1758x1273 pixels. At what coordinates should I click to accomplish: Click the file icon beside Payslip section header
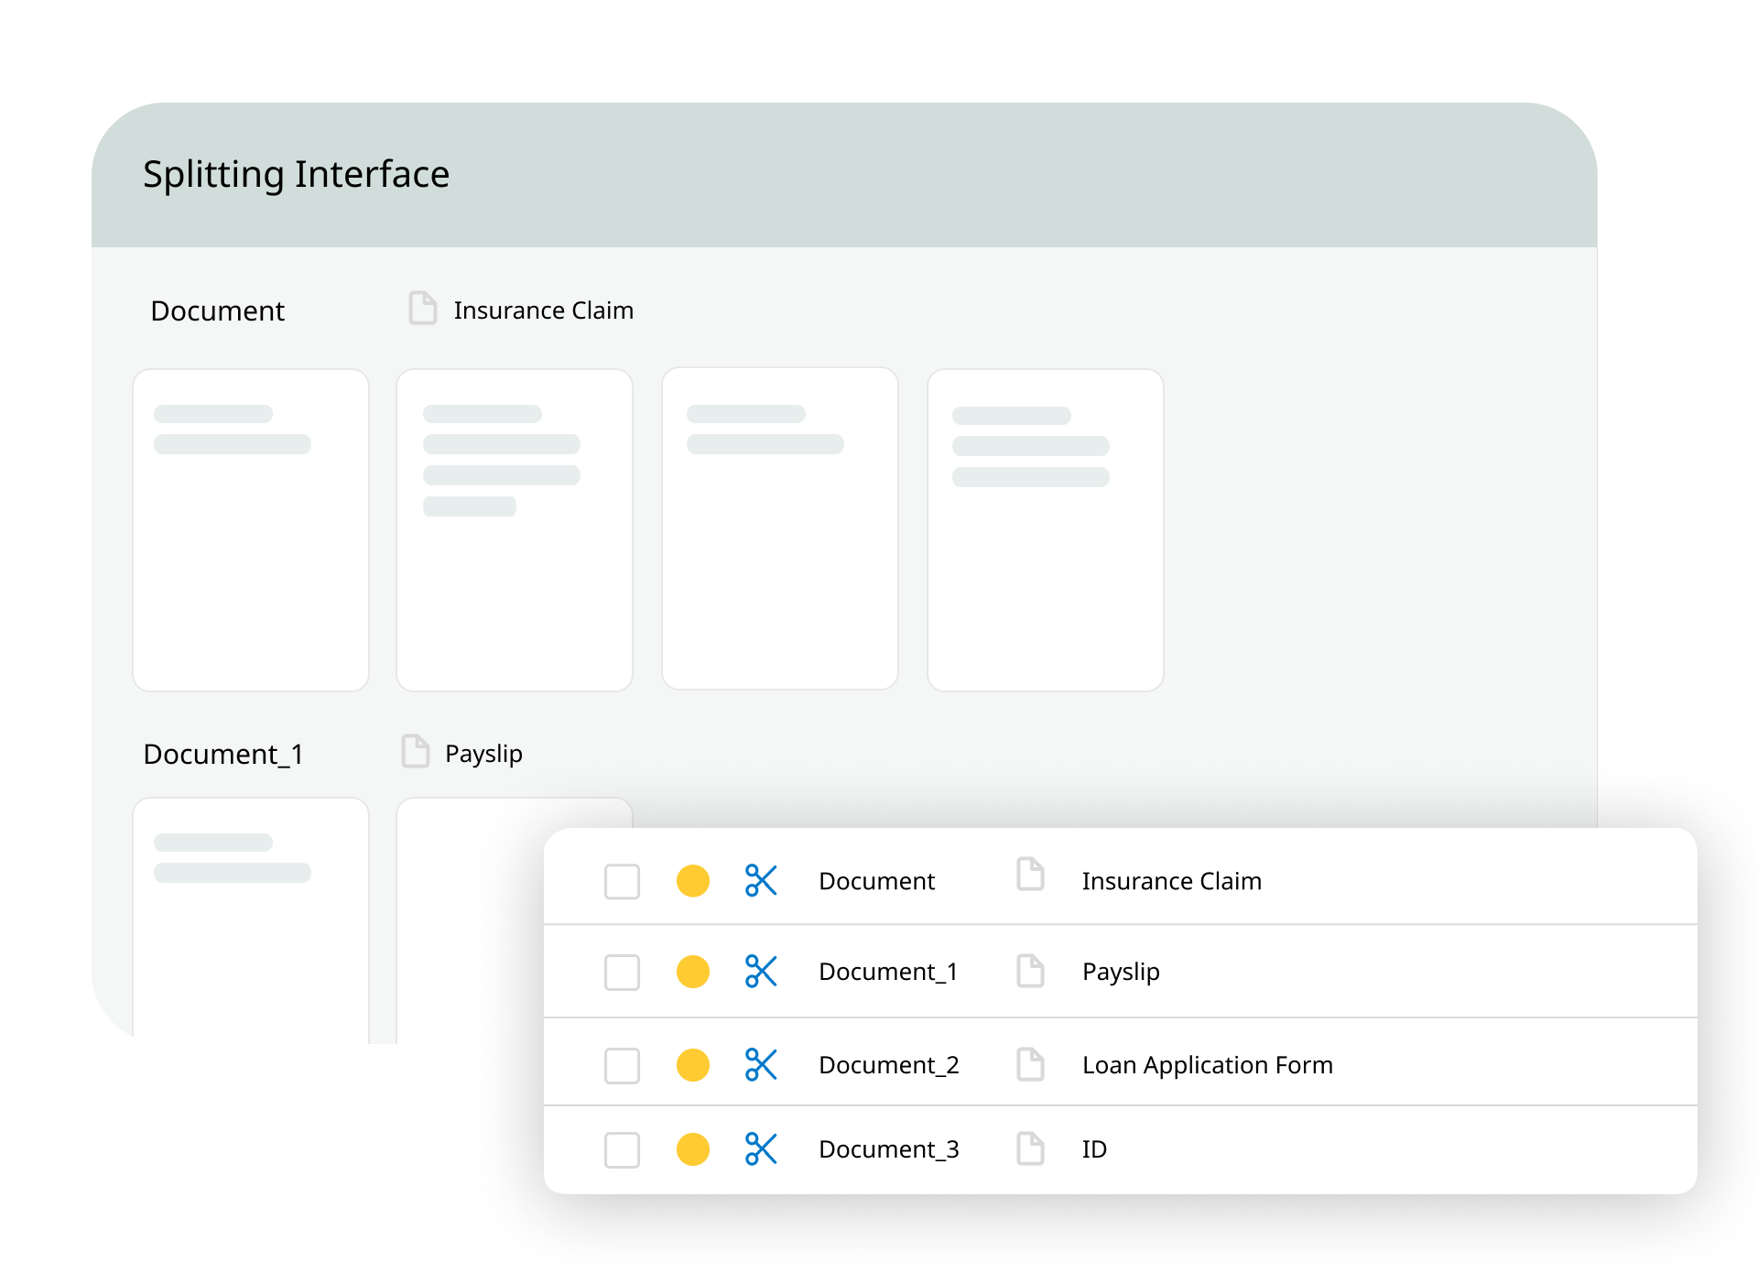pos(416,752)
